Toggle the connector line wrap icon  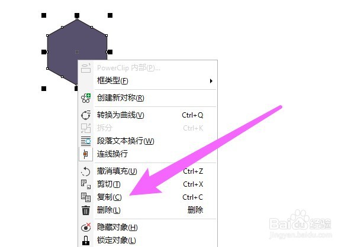coord(86,154)
